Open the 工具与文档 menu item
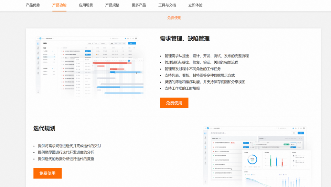 [166, 5]
